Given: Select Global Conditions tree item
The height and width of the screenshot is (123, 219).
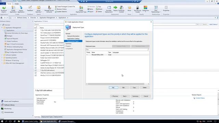Looking at the screenshot, I should 12,41.
